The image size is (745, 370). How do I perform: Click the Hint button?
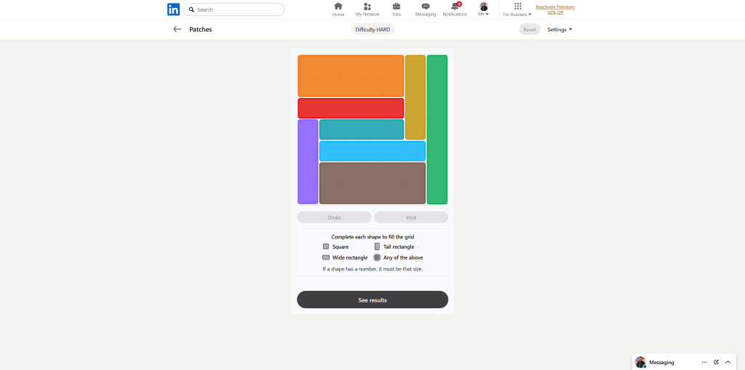(411, 217)
